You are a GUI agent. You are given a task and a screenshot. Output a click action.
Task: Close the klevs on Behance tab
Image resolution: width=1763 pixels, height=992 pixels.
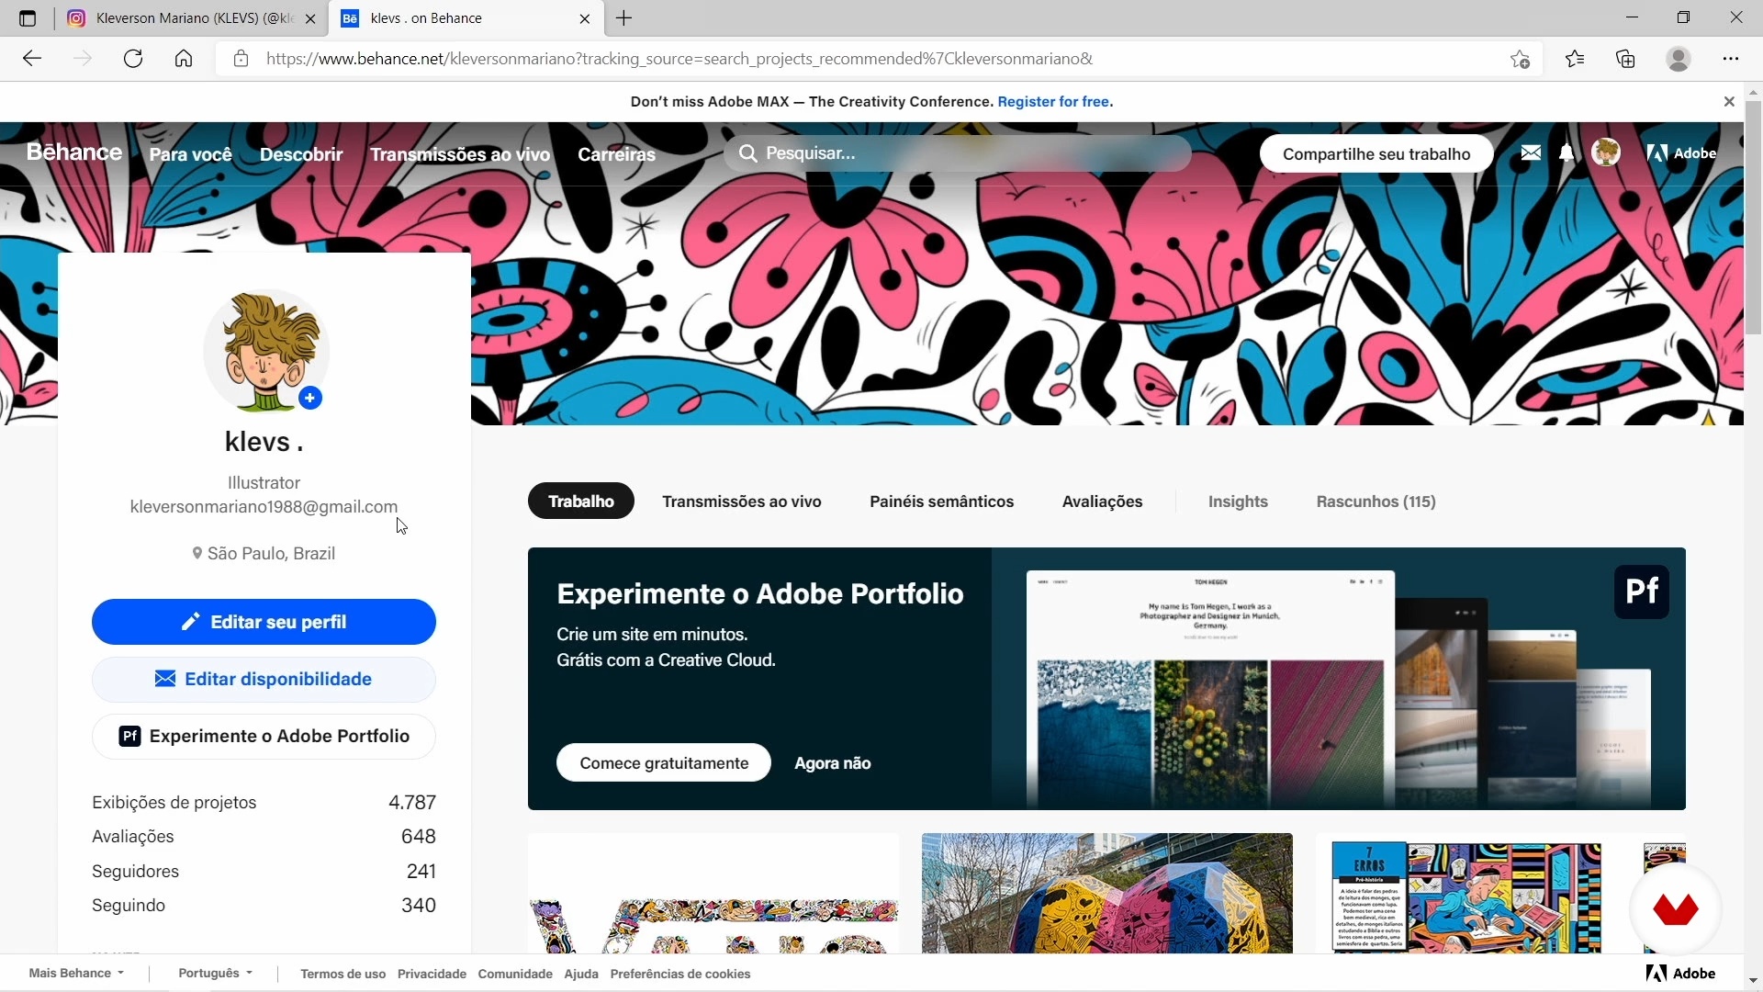click(x=585, y=18)
